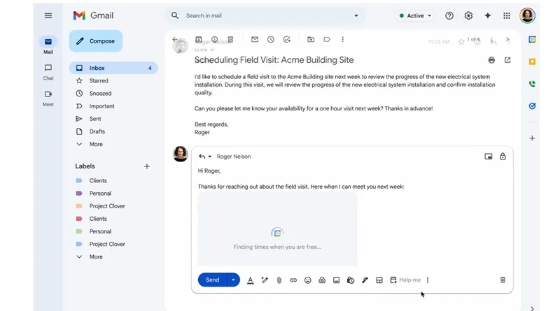
Task: Toggle confidential mode lock icon in reply
Action: click(x=503, y=157)
